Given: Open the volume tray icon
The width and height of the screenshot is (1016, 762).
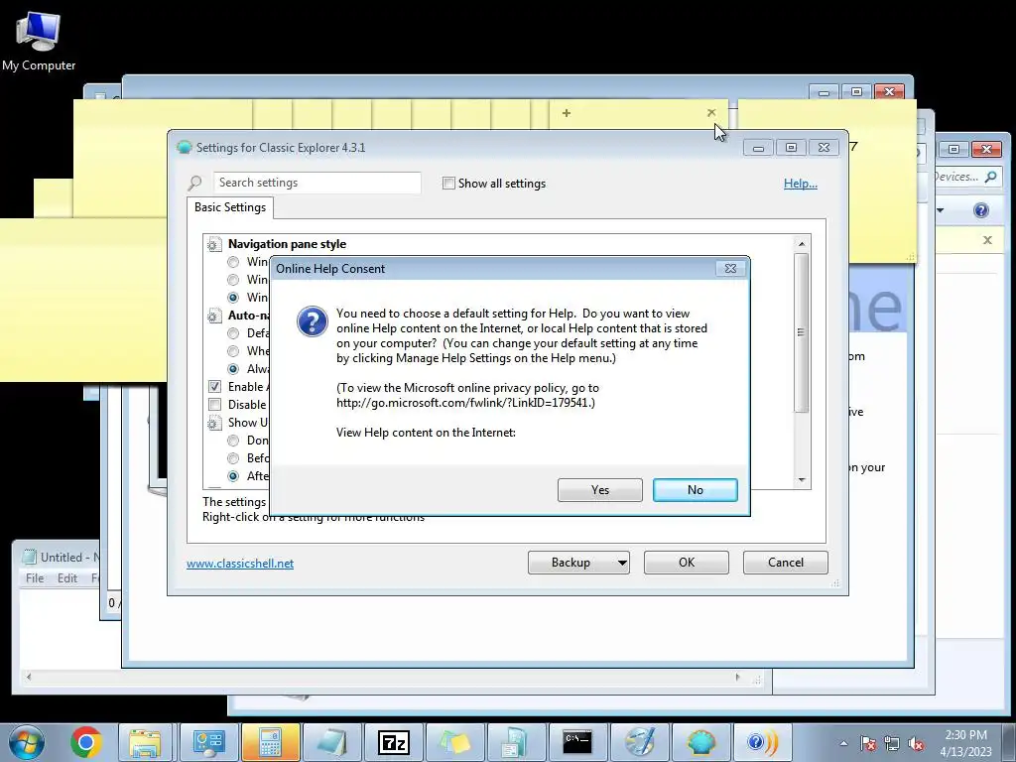Looking at the screenshot, I should coord(916,743).
